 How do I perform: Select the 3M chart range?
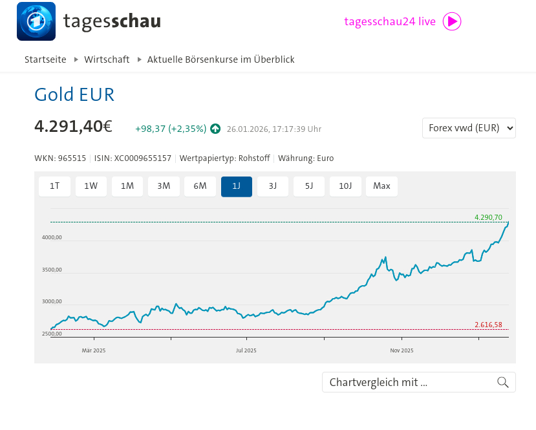(x=164, y=186)
